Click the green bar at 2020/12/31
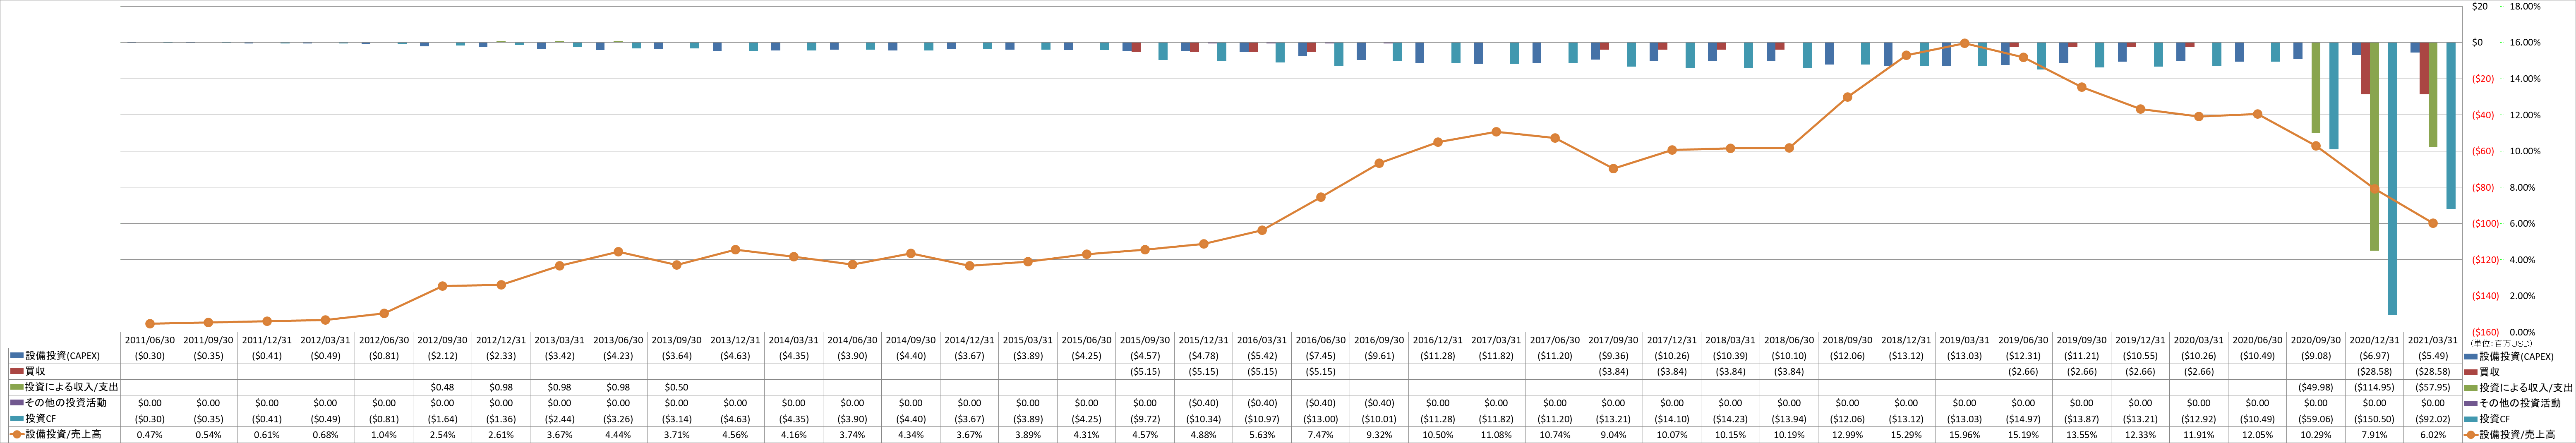This screenshot has width=2576, height=443. pyautogui.click(x=2374, y=146)
